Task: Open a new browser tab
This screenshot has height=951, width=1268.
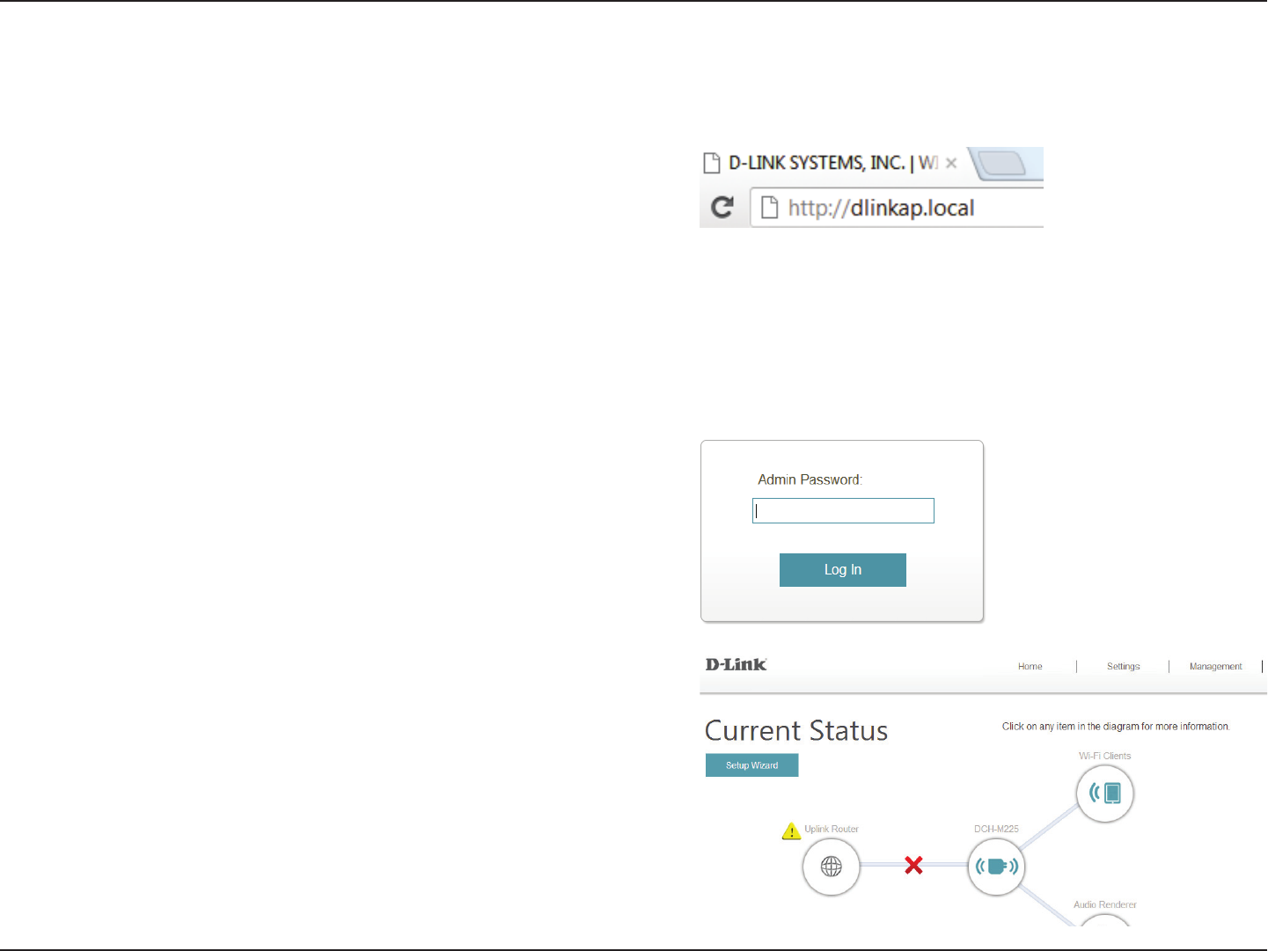Action: coord(1001,164)
